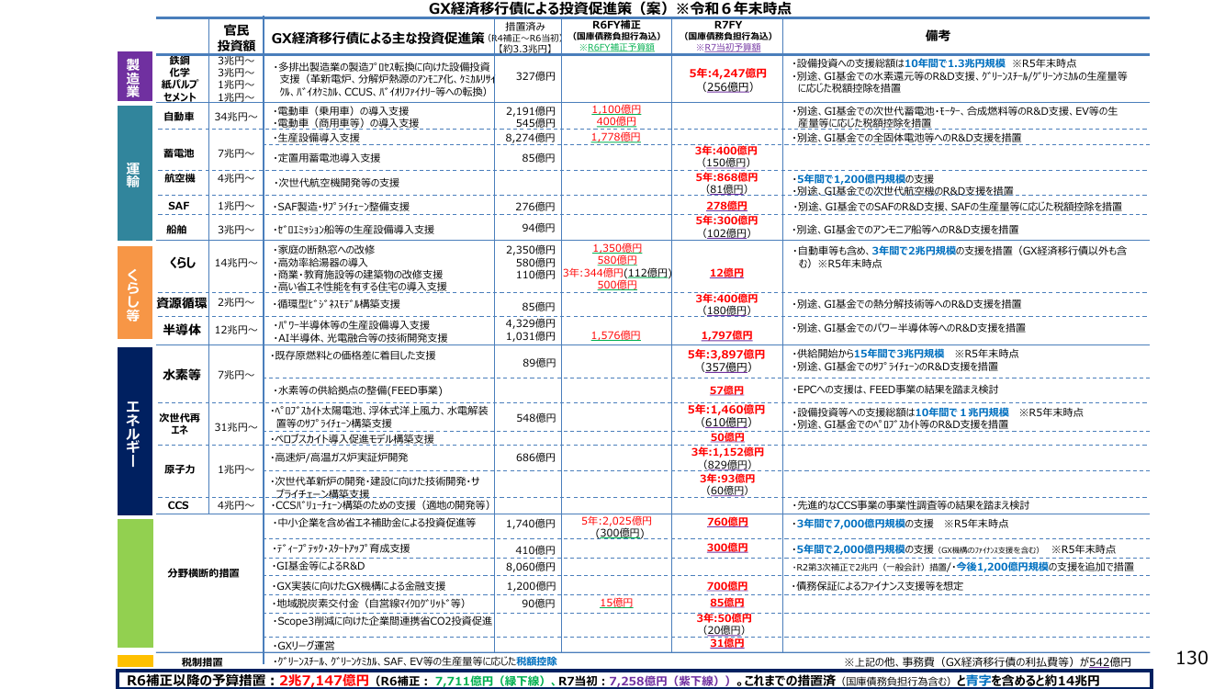Select the red "2兆7,147億円" total
This screenshot has height=689, width=1225.
click(324, 681)
